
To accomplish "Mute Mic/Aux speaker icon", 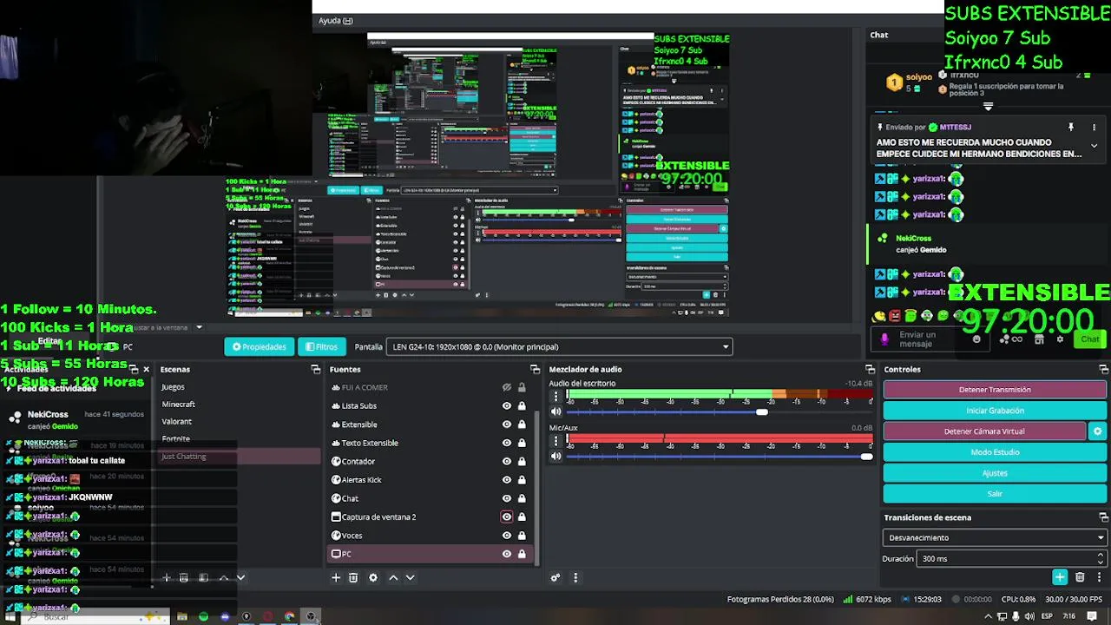I will (x=556, y=456).
